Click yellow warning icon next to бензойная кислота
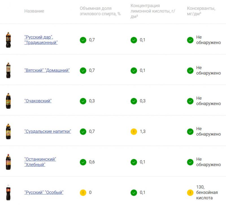 pos(190,193)
